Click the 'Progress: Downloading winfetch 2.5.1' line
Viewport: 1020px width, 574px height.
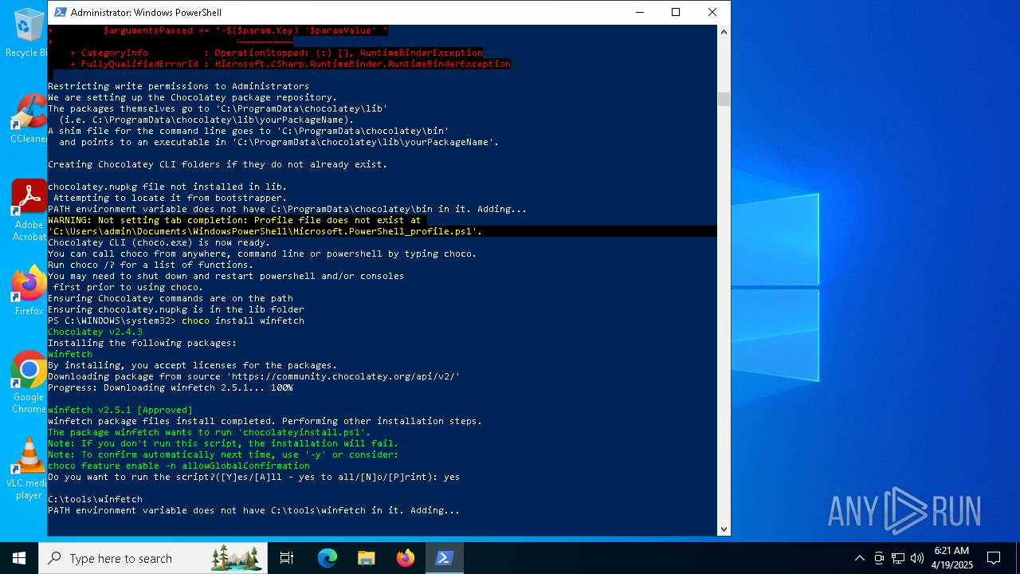click(170, 387)
